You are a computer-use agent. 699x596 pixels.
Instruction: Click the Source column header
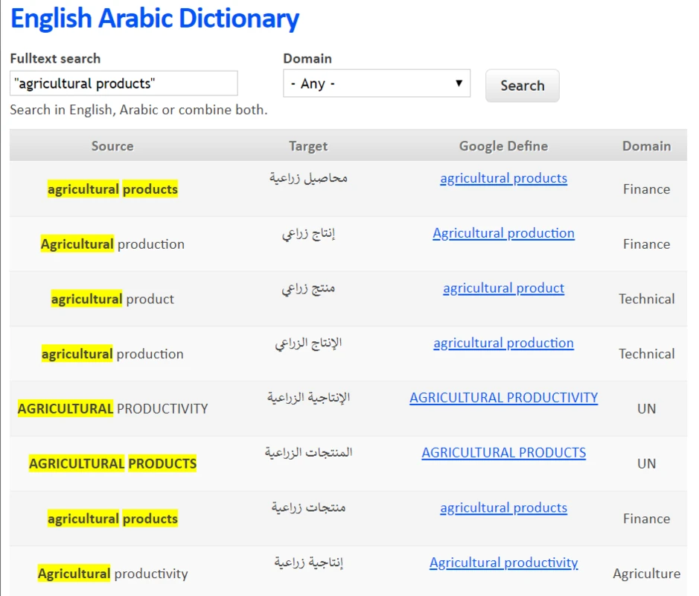(112, 146)
